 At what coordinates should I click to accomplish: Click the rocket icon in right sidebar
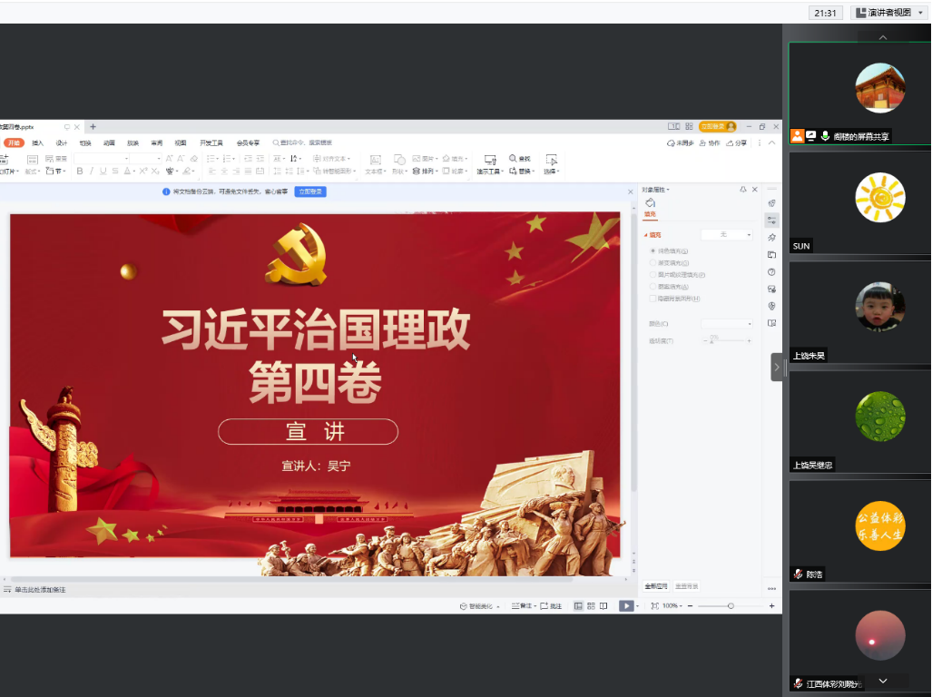(771, 203)
